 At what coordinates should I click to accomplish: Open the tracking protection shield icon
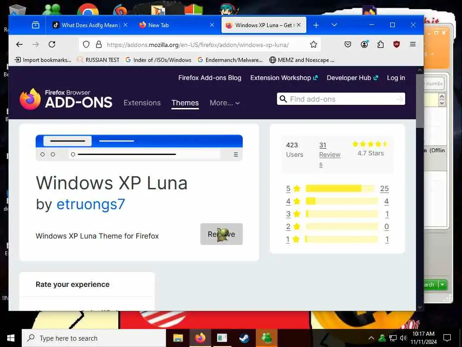86,45
